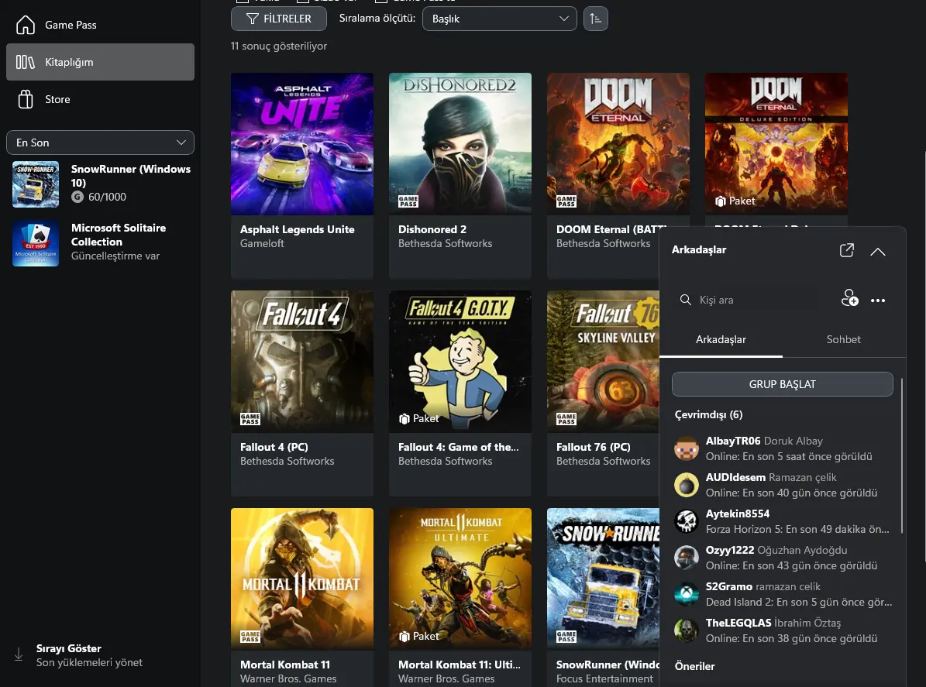The image size is (926, 687).
Task: Click Aytekin8554's skull avatar
Action: tap(687, 521)
